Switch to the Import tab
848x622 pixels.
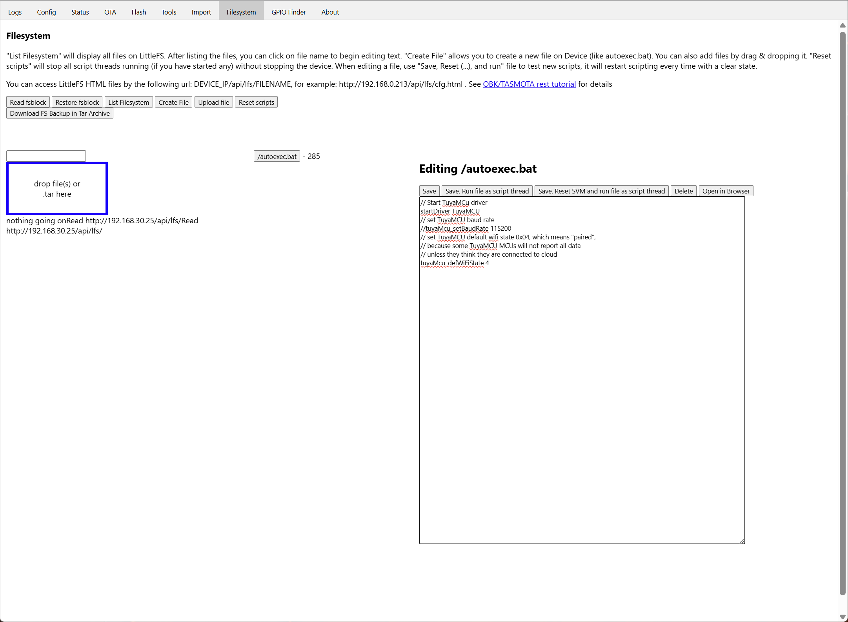pos(201,12)
